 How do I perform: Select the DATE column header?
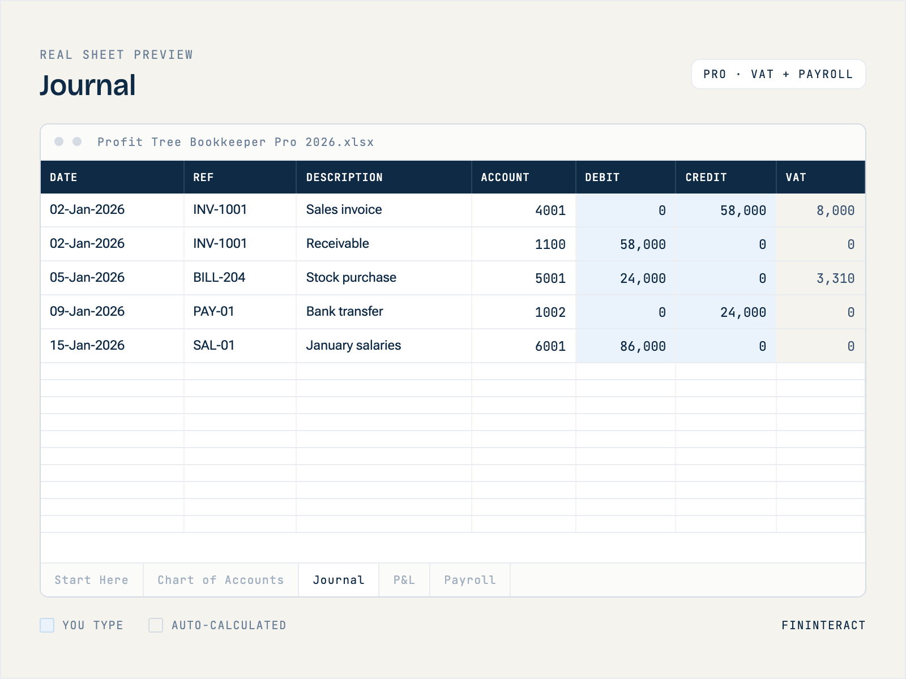112,177
